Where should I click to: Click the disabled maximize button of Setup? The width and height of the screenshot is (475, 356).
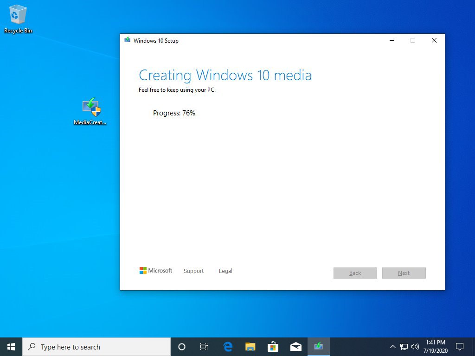click(412, 40)
